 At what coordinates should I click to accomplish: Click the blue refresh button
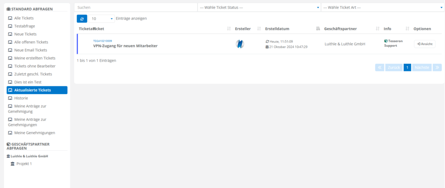pyautogui.click(x=82, y=19)
